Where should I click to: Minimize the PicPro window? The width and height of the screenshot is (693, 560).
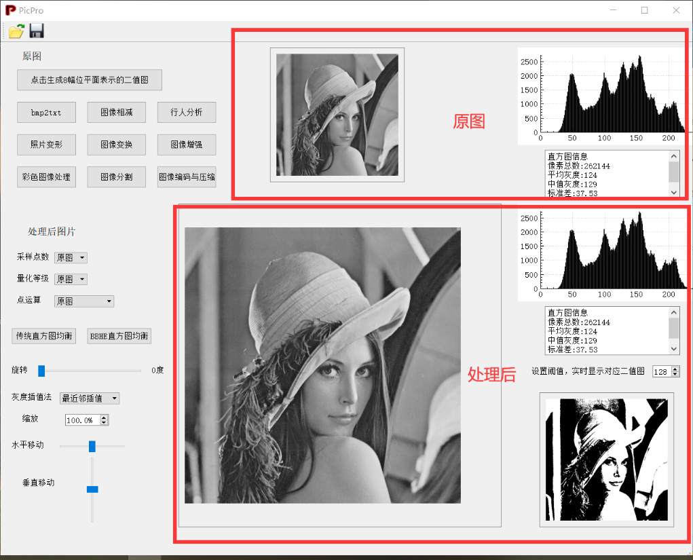613,10
